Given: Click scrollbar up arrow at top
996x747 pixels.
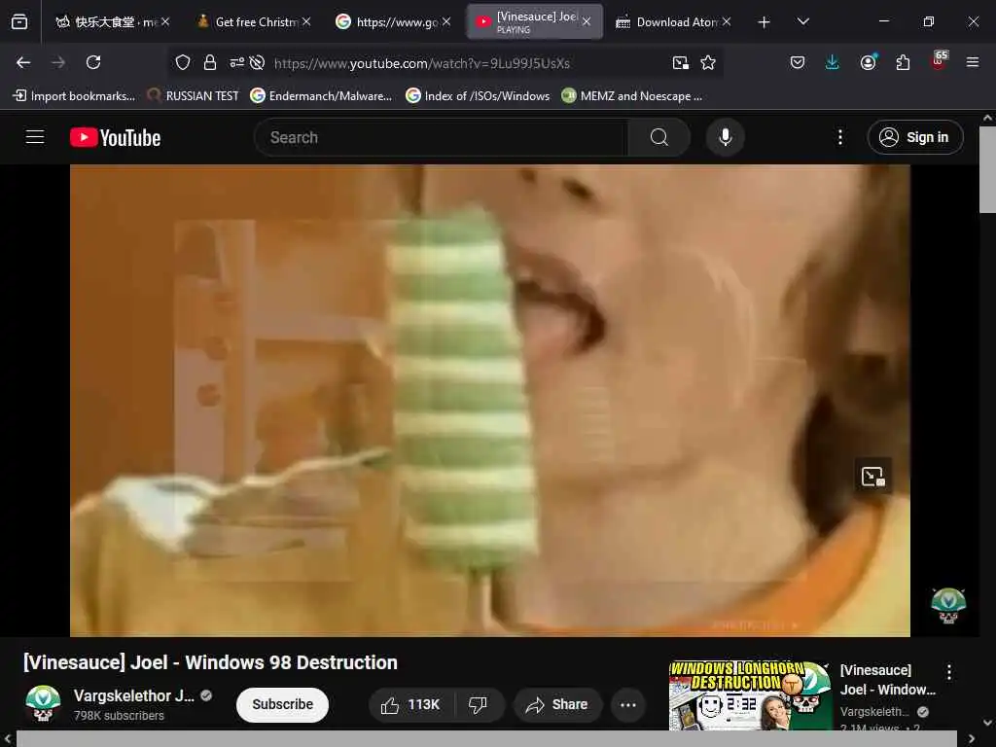Looking at the screenshot, I should click(987, 118).
